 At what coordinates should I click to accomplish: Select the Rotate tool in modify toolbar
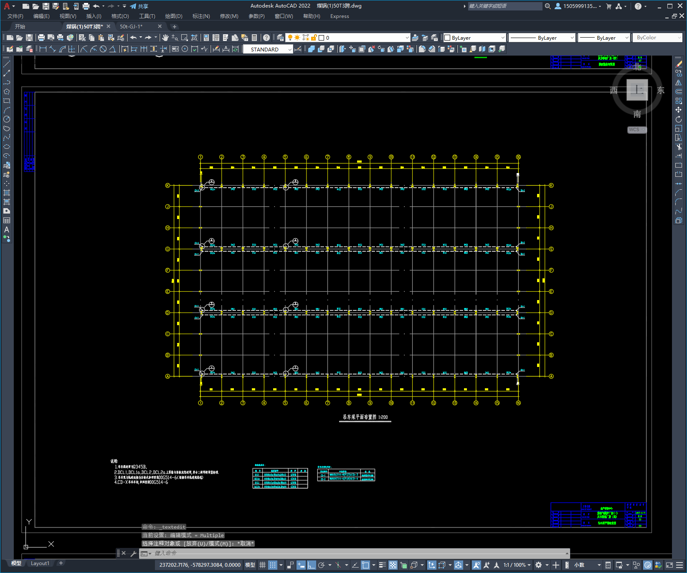(679, 119)
